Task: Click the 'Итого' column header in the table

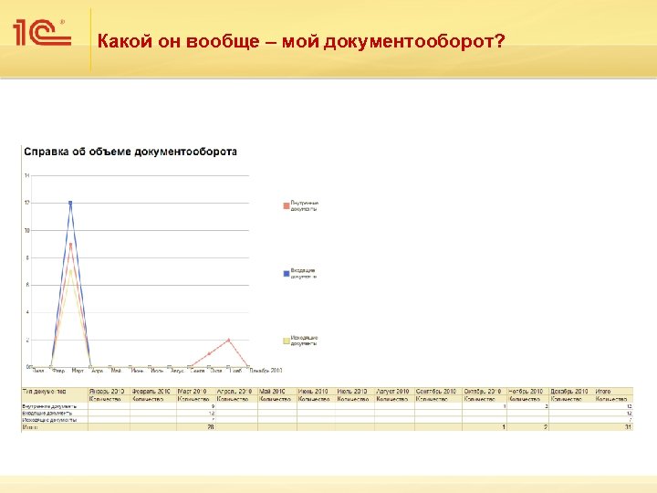Action: 603,391
